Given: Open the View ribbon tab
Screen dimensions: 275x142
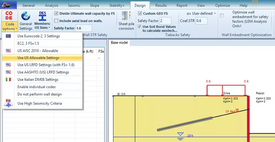Looking at the screenshot, I should coord(201,5).
